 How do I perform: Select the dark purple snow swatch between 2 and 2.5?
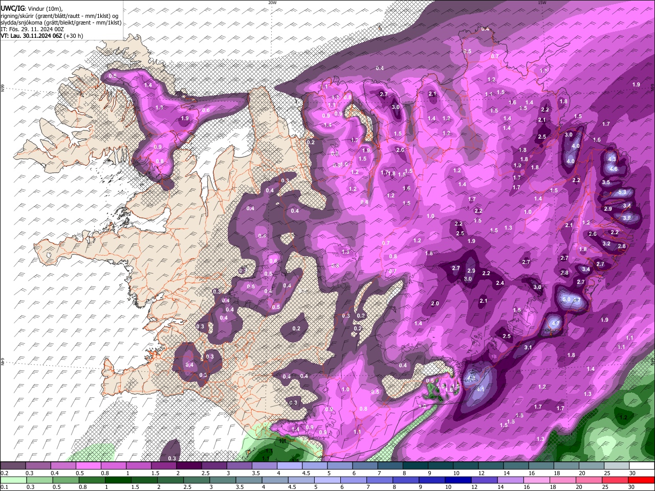[x=189, y=465]
